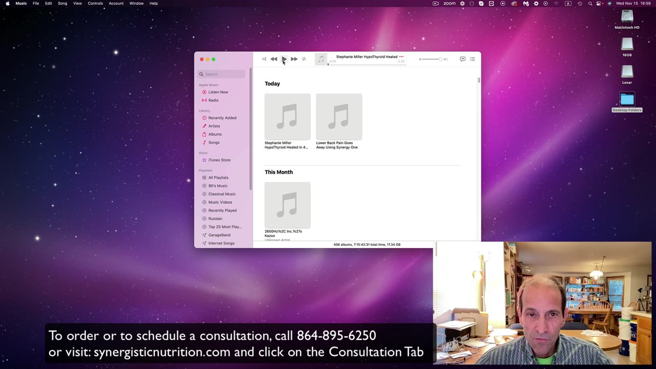Open the Controls menu
This screenshot has height=369, width=656.
coord(95,4)
